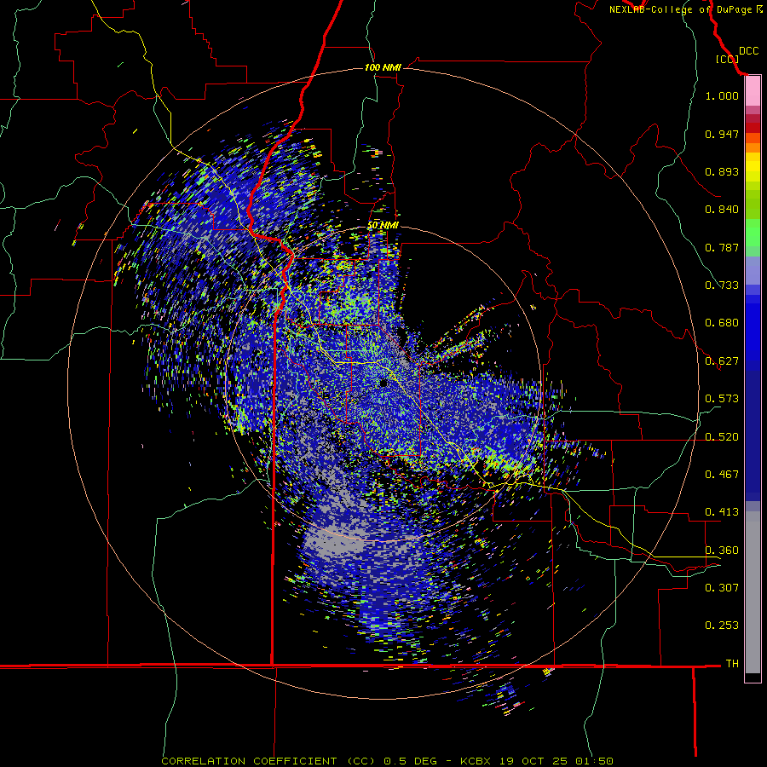The height and width of the screenshot is (767, 767).
Task: Click the 0.893 legend value
Action: pos(722,171)
